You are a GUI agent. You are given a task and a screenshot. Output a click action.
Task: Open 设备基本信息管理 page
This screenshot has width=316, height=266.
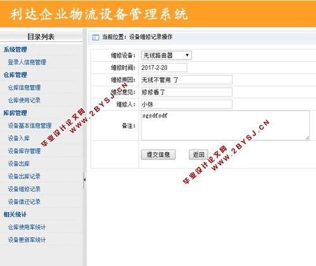click(x=30, y=126)
